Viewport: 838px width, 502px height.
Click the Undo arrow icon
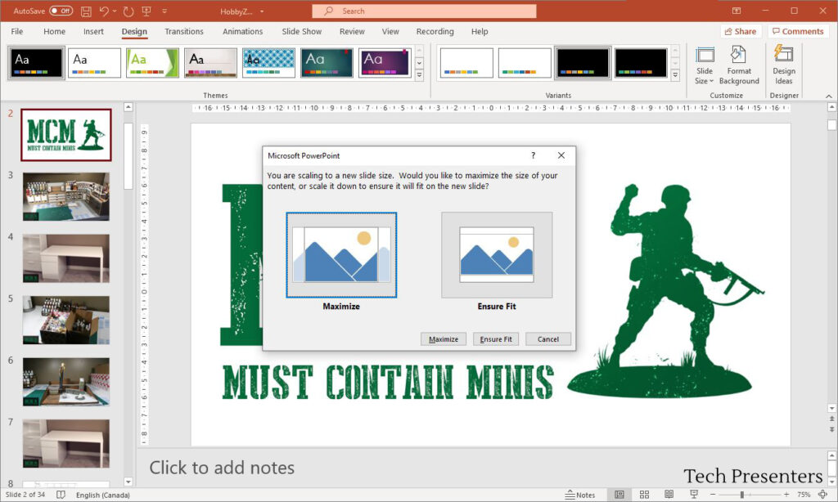pyautogui.click(x=104, y=11)
